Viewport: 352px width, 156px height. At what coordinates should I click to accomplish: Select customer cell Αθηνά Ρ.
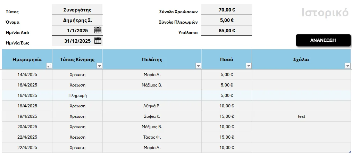[x=152, y=106]
